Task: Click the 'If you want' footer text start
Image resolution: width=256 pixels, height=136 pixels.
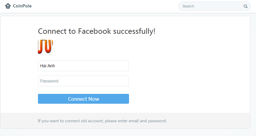Action: point(48,121)
